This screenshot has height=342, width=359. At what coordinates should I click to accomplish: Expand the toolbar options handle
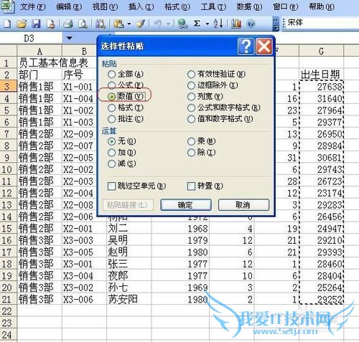[x=276, y=24]
